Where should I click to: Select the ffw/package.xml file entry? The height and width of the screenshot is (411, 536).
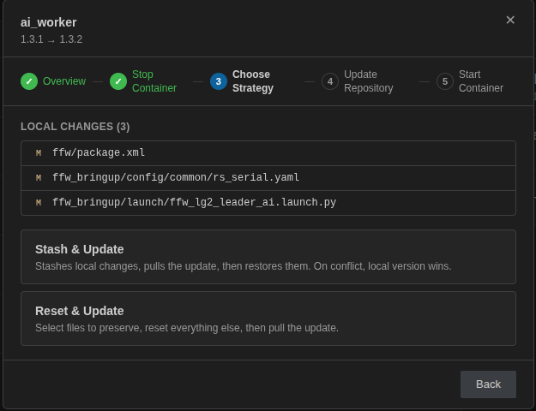tap(268, 153)
